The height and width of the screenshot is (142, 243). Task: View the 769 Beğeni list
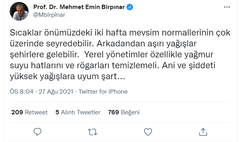coord(124,112)
